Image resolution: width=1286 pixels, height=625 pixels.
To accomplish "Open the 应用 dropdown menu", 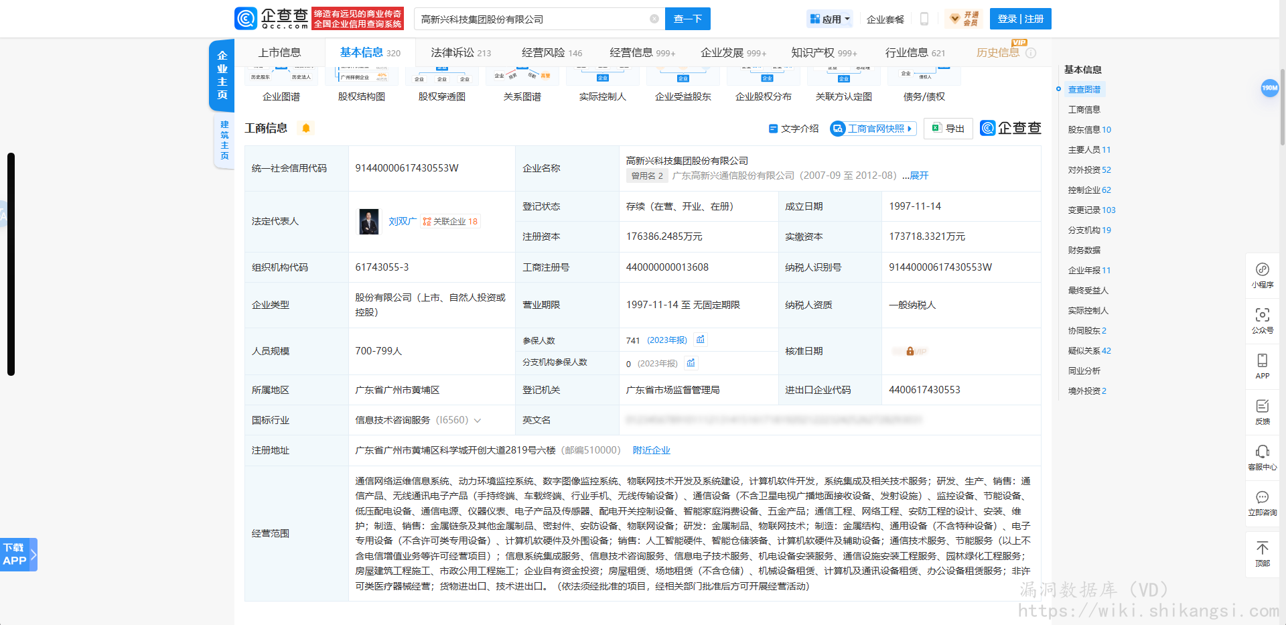I will 830,19.
